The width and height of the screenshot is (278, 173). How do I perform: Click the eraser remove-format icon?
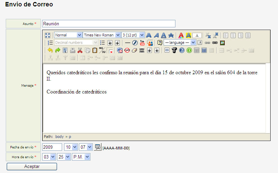(135, 50)
